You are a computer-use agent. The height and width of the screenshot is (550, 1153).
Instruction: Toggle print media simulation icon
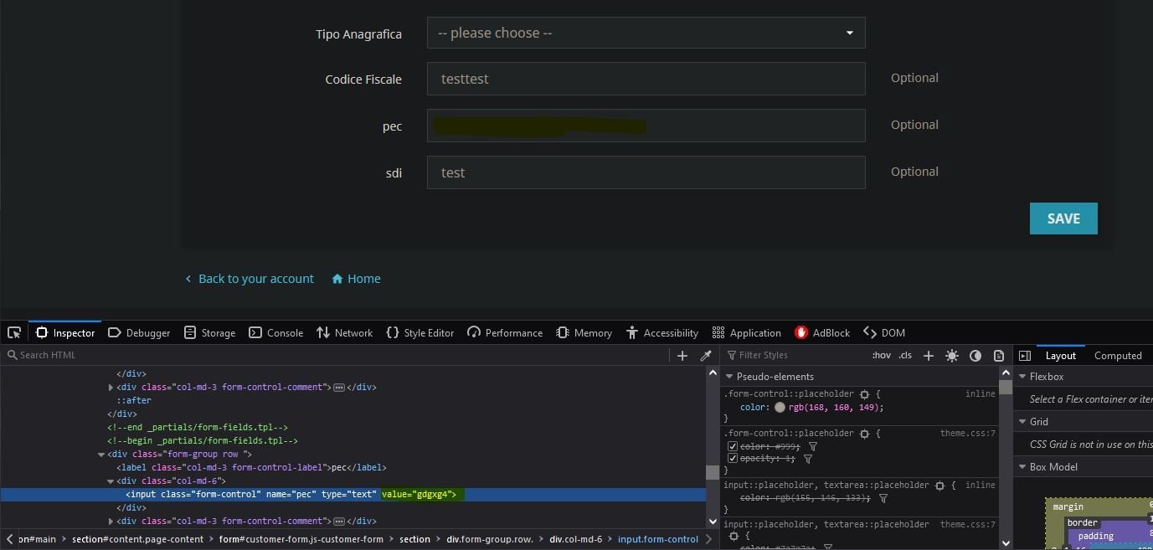point(998,356)
